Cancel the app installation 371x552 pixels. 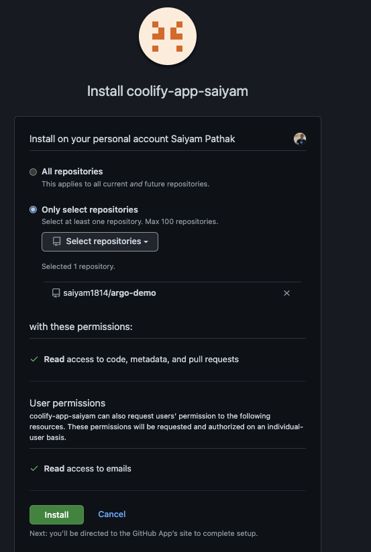pyautogui.click(x=112, y=514)
